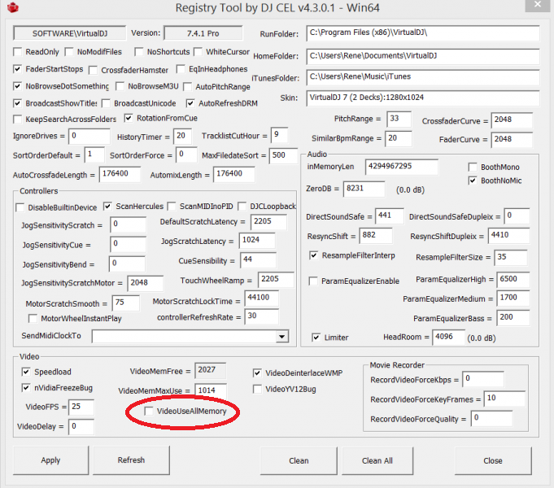
Task: Check the NoShortcuts option
Action: (139, 52)
